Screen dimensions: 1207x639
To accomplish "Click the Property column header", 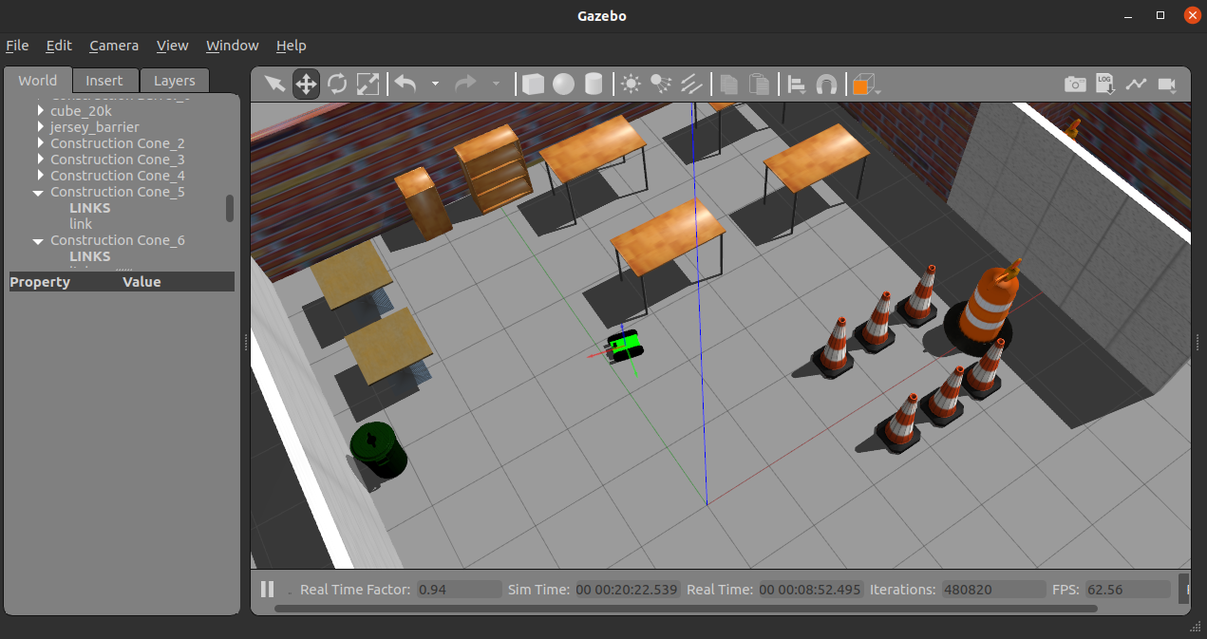I will [x=40, y=282].
